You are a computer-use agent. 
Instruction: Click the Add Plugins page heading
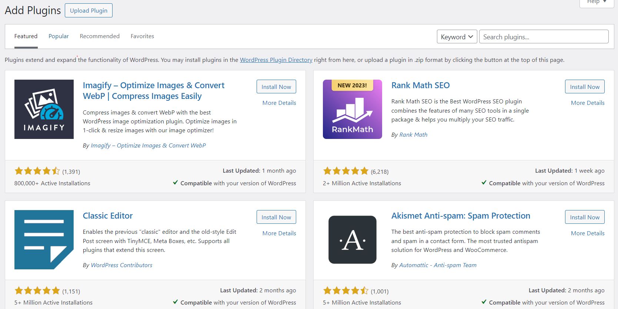pos(33,10)
